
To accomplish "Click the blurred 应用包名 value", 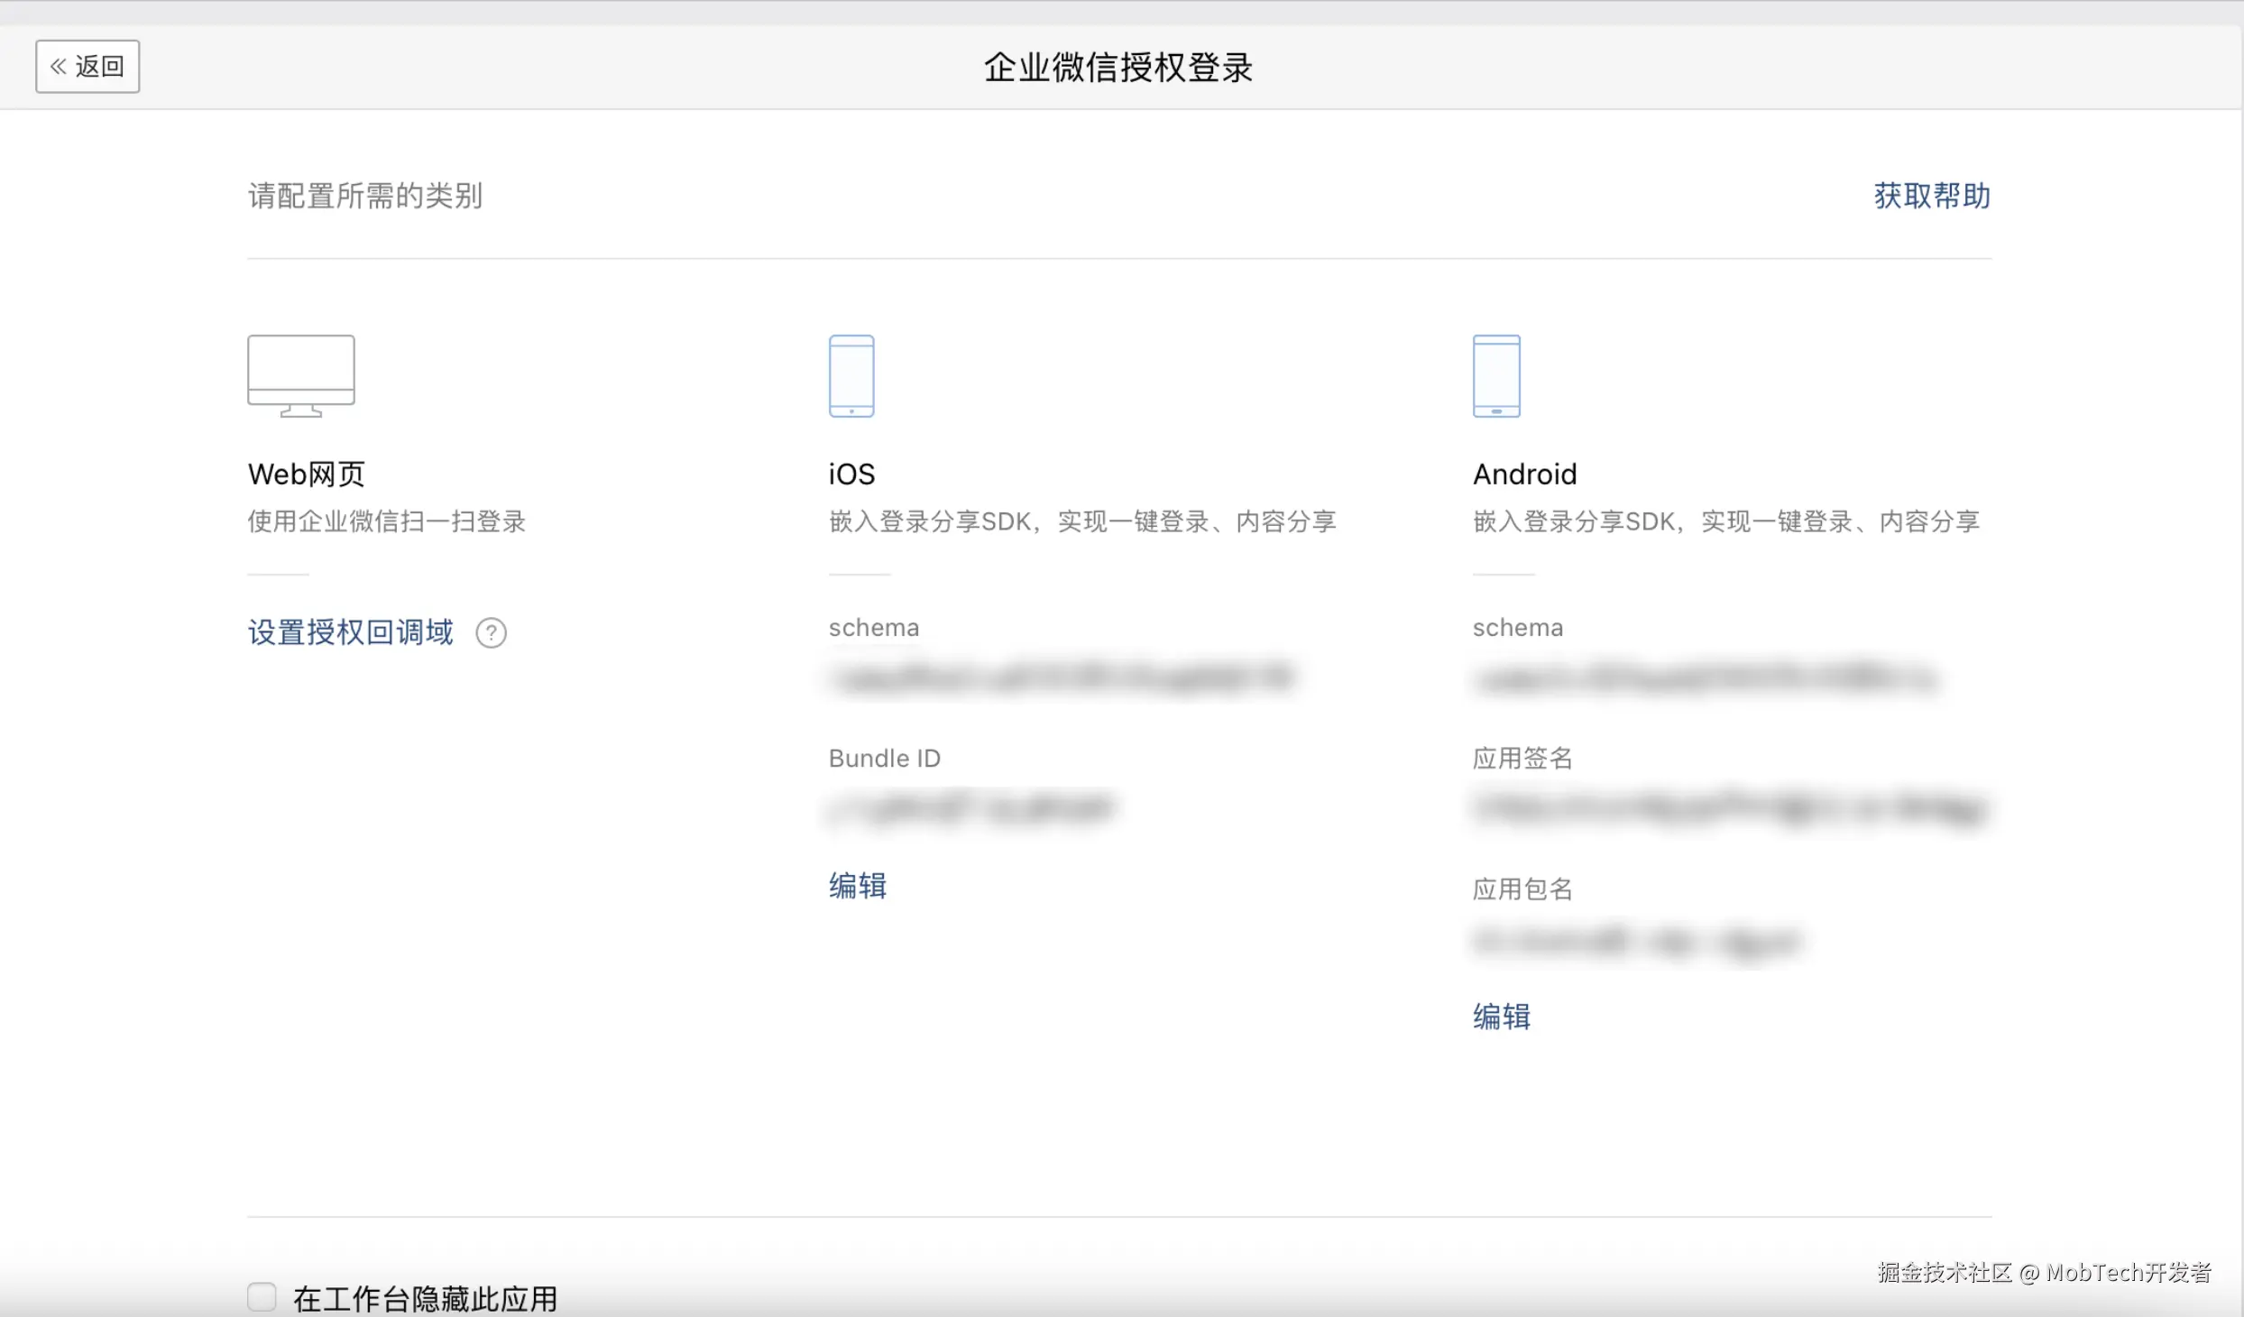I will coord(1636,942).
